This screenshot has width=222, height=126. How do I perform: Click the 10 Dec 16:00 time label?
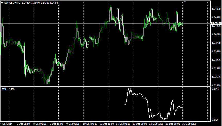pyautogui.click(x=107, y=124)
